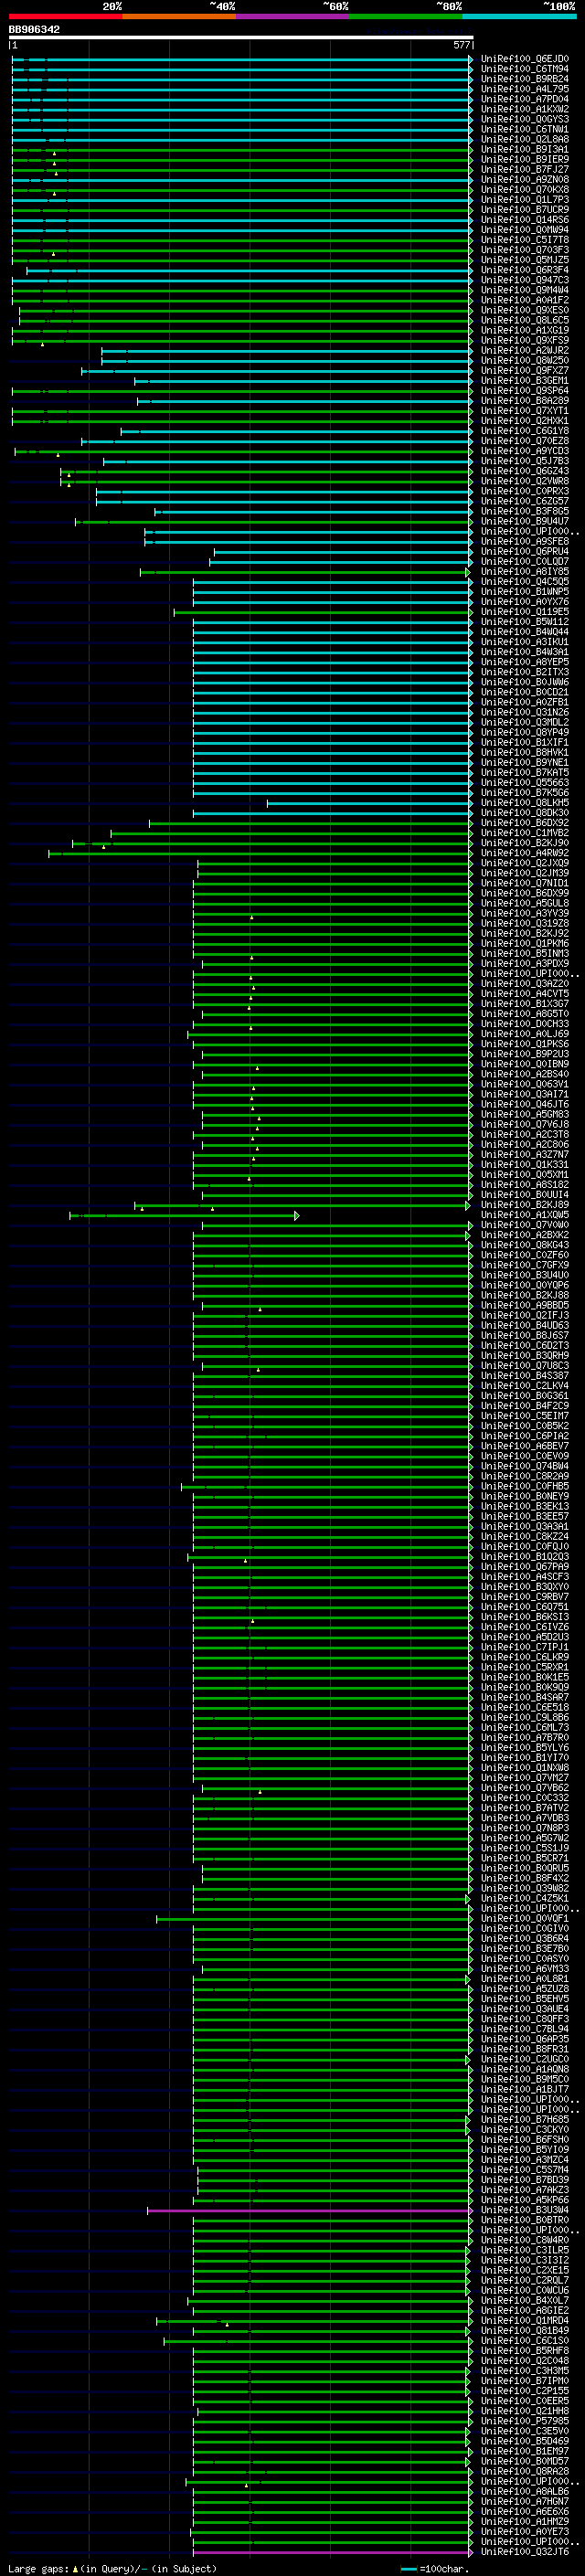
Task: Select the UniRef100_Q1L7P3 label
Action: [x=525, y=199]
